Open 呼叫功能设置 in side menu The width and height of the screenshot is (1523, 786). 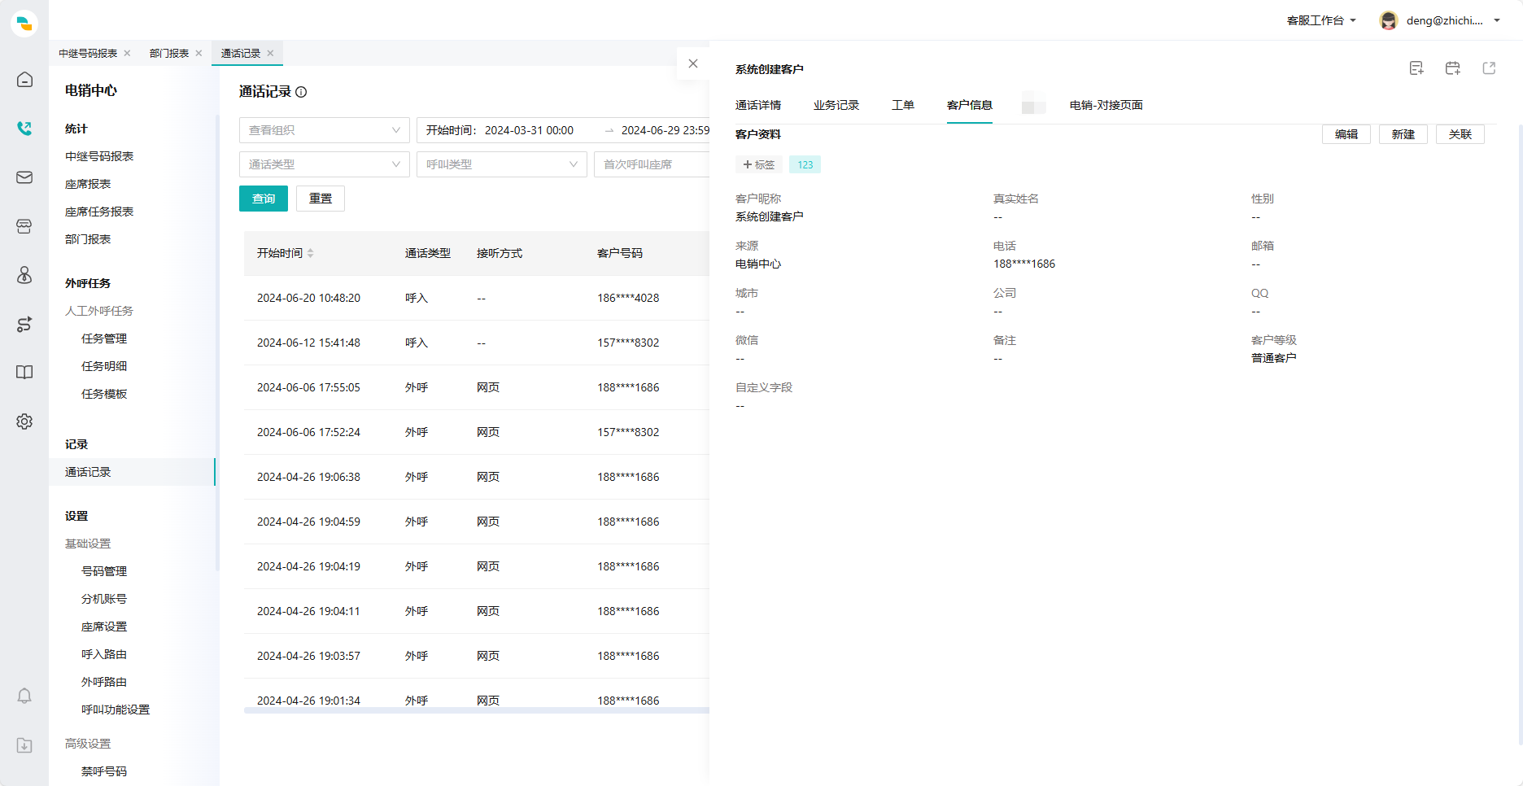(116, 710)
